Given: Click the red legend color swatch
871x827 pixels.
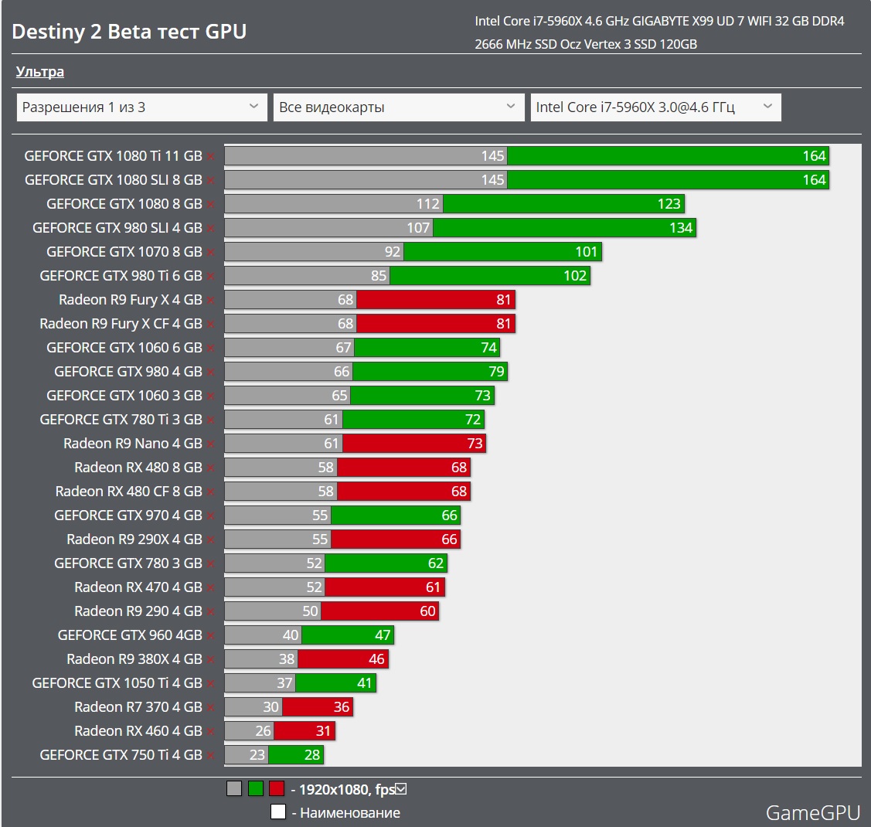Looking at the screenshot, I should [x=277, y=789].
